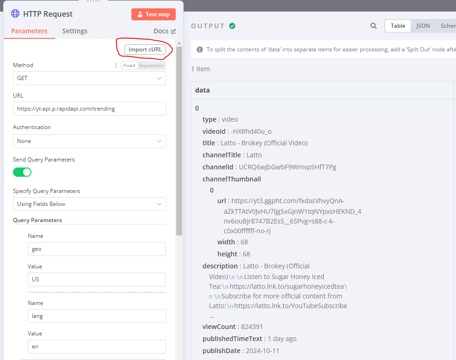Open Docs external link

tap(164, 31)
